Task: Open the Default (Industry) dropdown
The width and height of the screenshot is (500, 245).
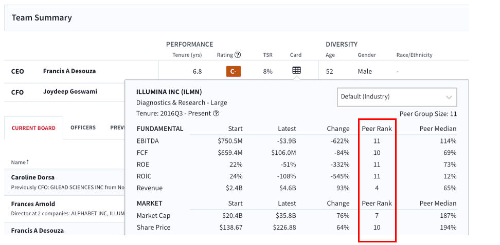Action: pyautogui.click(x=397, y=97)
